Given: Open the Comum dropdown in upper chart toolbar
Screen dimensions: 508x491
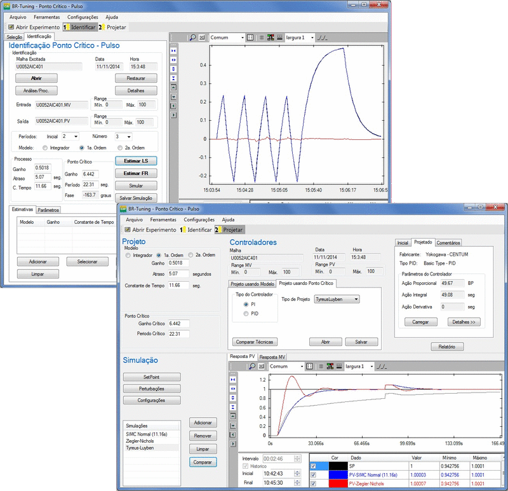Looking at the screenshot, I should click(241, 38).
